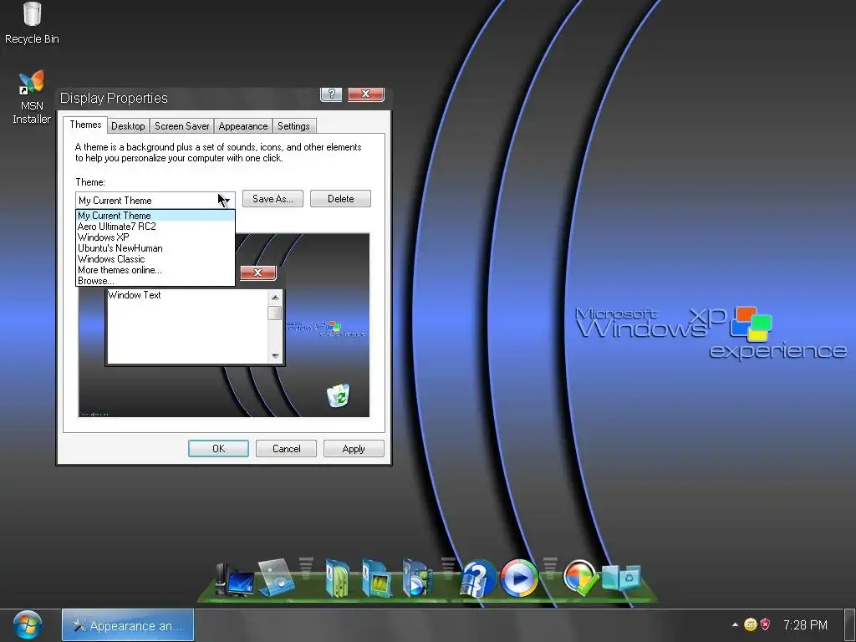Screen dimensions: 856x642
Task: Switch to the Themes tab
Action: point(85,125)
